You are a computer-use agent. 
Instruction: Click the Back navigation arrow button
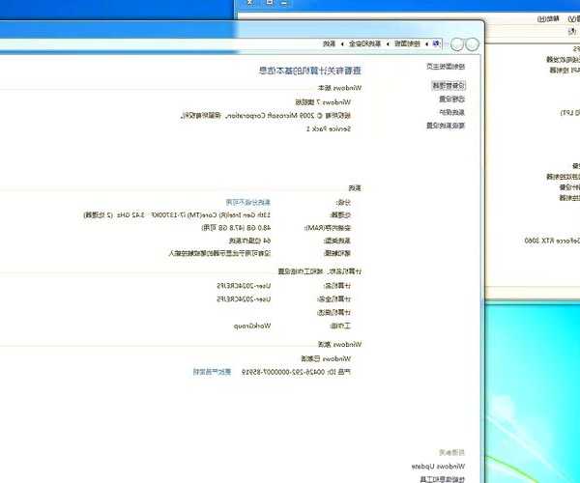click(472, 43)
